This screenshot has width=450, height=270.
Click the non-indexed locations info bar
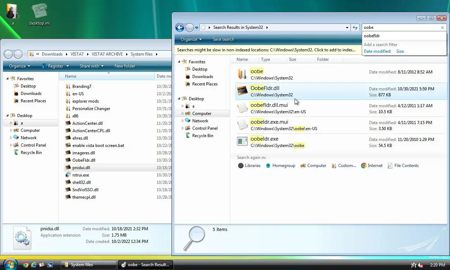pyautogui.click(x=267, y=50)
